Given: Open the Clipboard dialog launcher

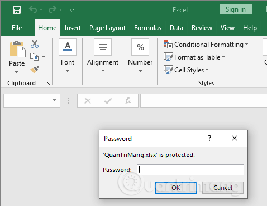Looking at the screenshot, I should pyautogui.click(x=48, y=83).
